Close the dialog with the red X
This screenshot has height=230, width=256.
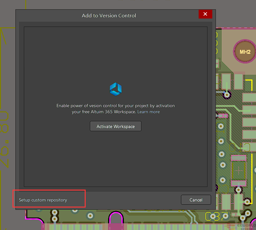[x=205, y=14]
